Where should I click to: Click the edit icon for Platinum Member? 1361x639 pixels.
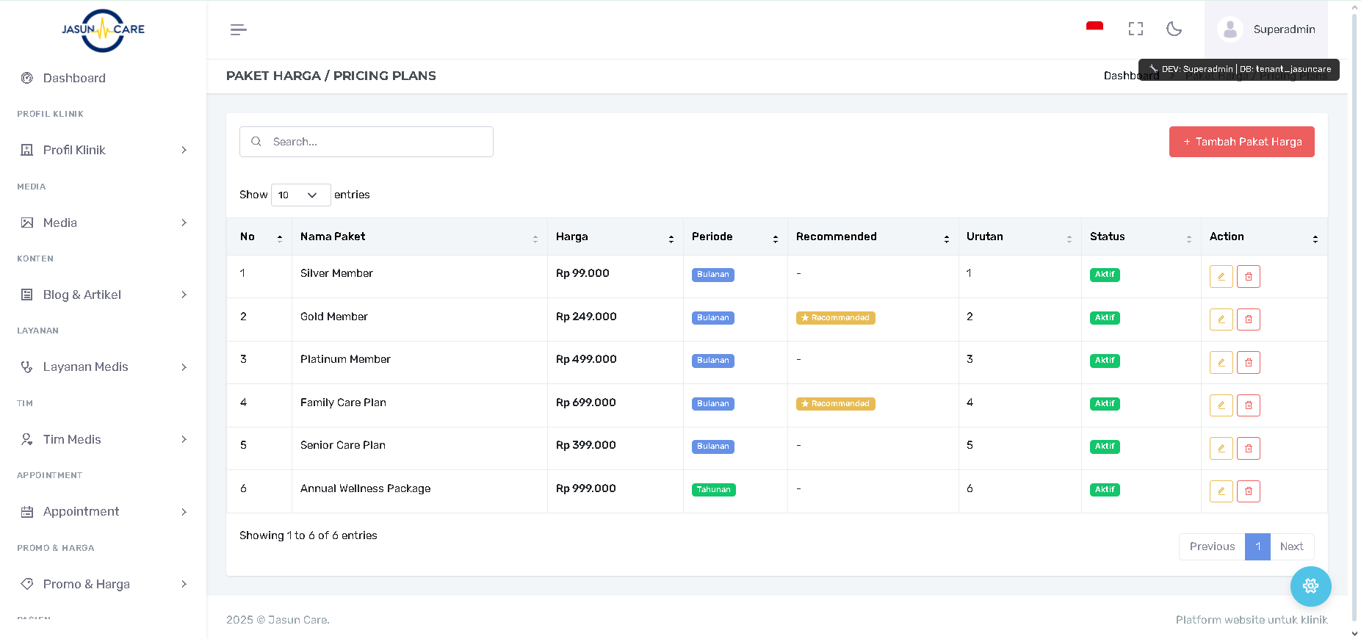coord(1221,363)
